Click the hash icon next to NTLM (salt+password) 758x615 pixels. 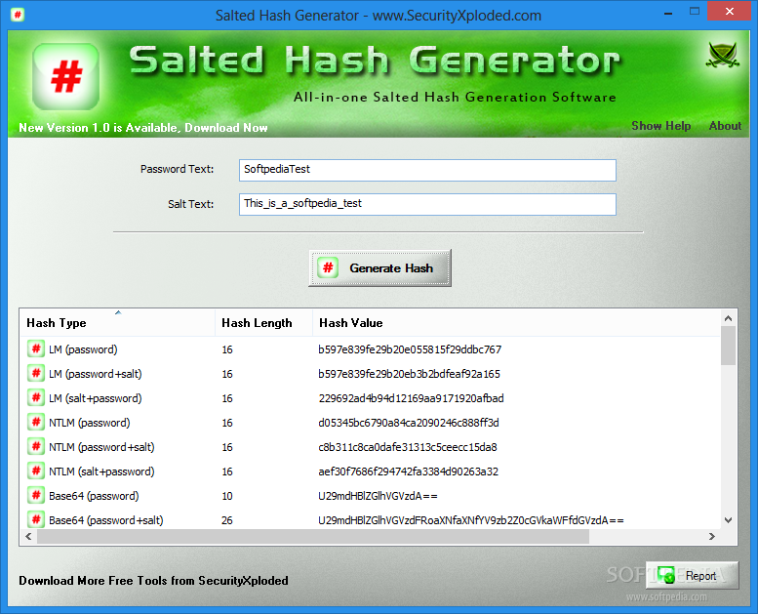pos(36,471)
